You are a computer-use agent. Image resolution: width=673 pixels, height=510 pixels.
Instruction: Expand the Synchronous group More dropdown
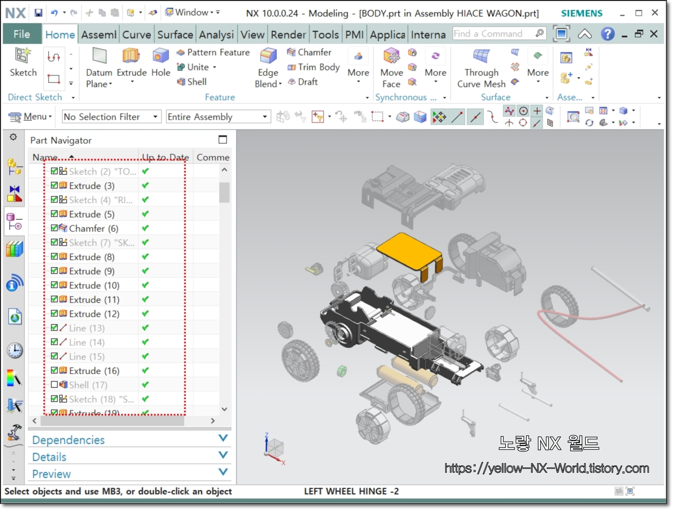tap(436, 67)
